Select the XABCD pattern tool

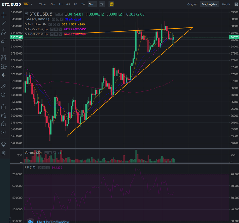pyautogui.click(x=4, y=58)
